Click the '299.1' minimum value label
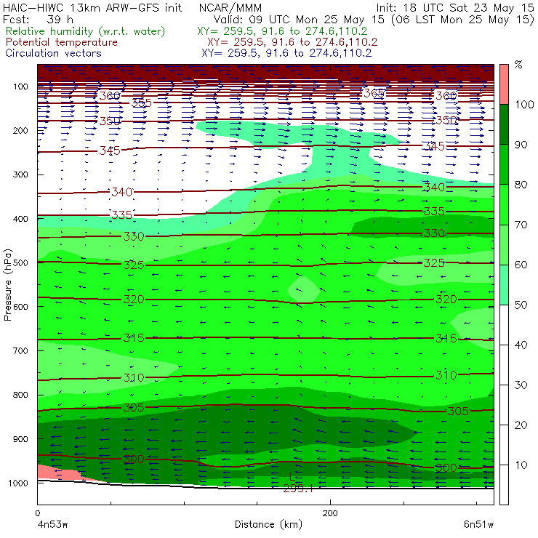538x538 pixels. (298, 489)
